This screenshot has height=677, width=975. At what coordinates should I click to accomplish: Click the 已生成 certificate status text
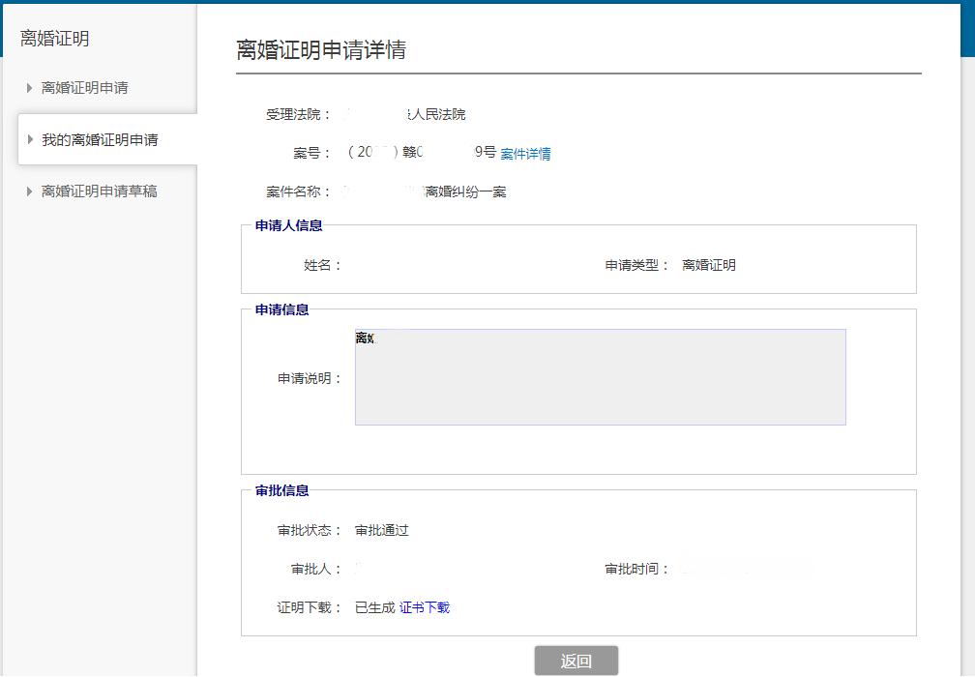coord(374,607)
